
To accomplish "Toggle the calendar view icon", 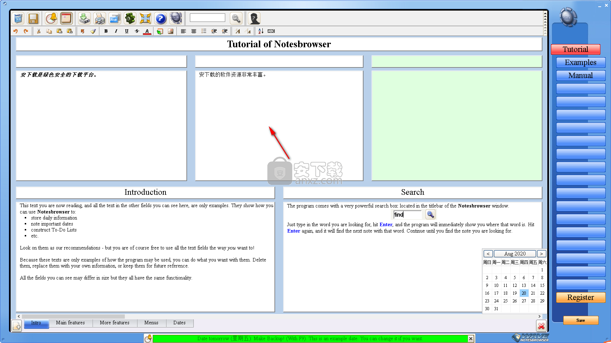I will click(x=66, y=18).
